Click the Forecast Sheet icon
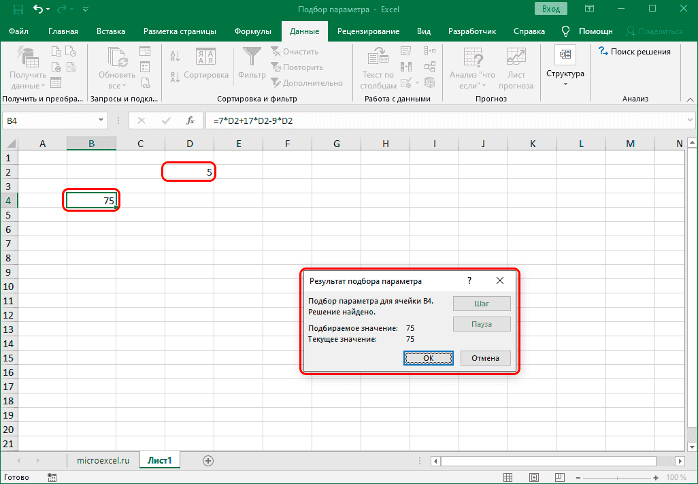Image resolution: width=698 pixels, height=484 pixels. point(516,68)
